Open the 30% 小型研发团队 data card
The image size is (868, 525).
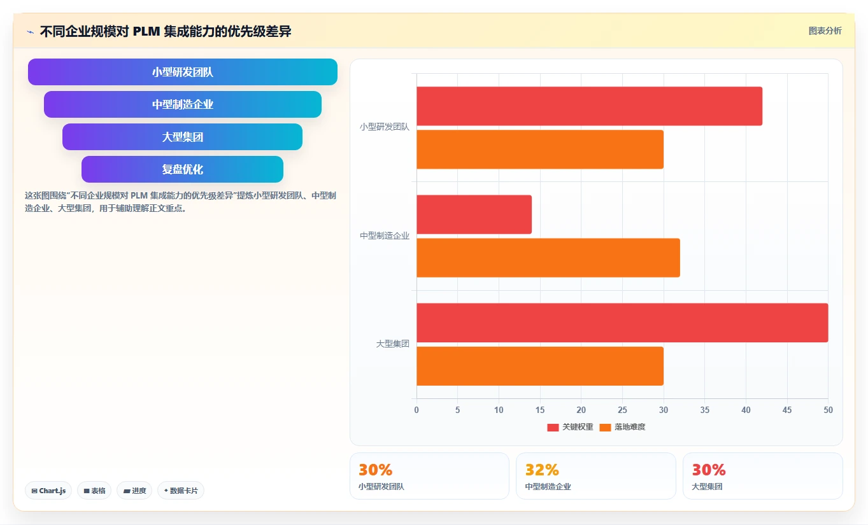point(429,476)
